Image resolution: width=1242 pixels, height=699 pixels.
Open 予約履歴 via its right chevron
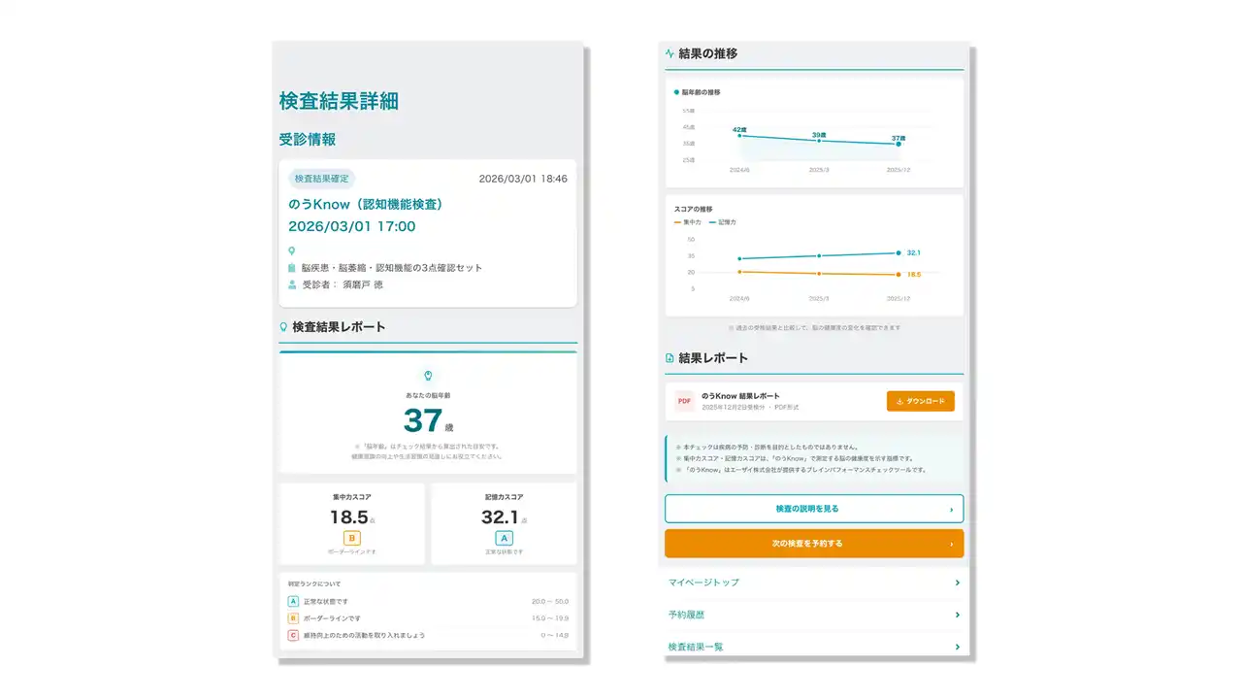[x=957, y=616]
